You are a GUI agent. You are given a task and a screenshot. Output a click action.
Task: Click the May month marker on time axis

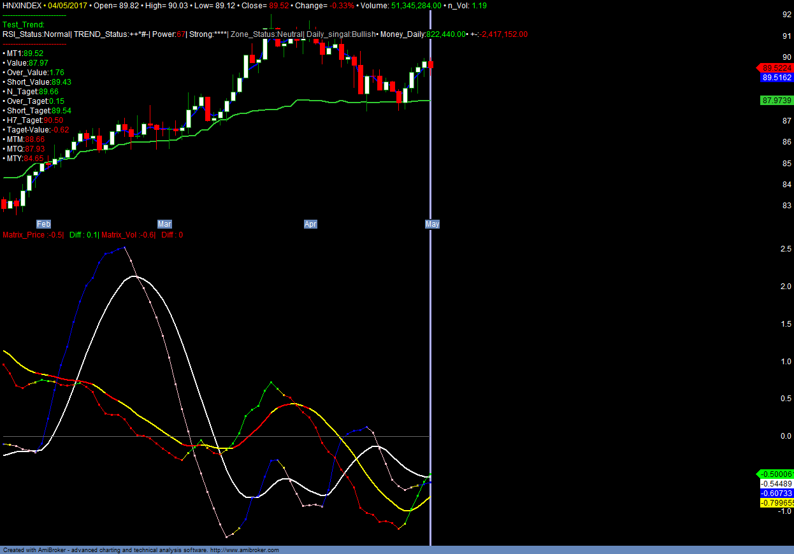432,224
